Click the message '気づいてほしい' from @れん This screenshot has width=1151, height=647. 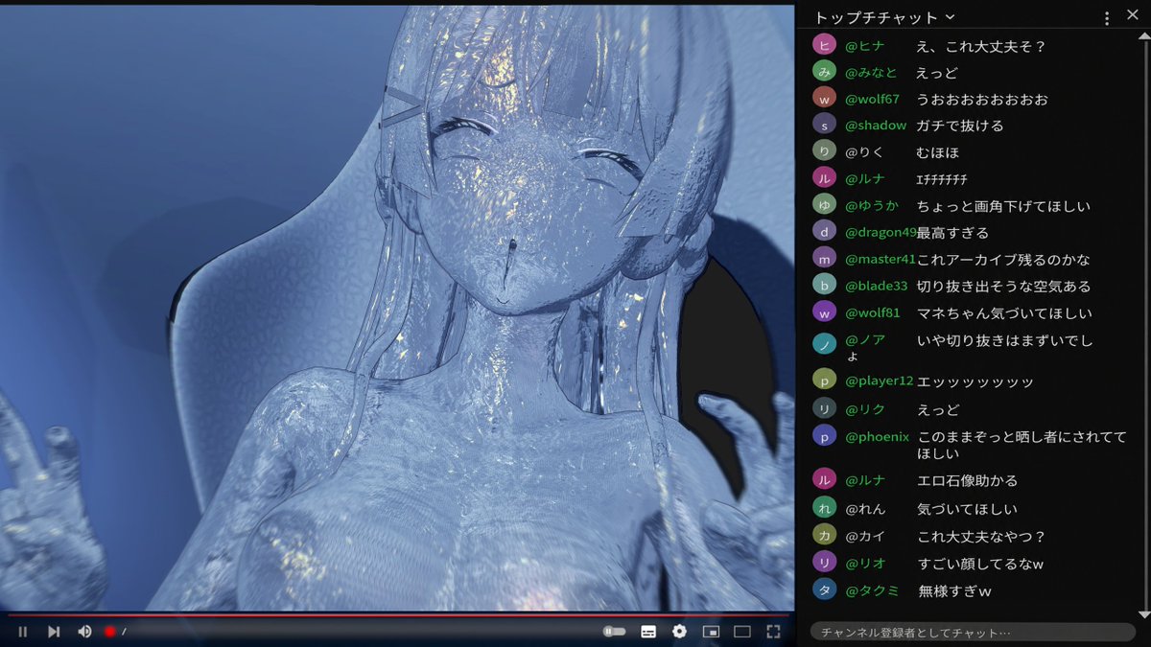(968, 508)
